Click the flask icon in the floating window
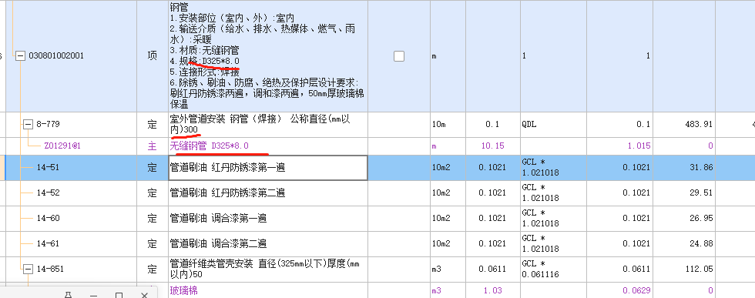755x298 pixels. click(x=68, y=295)
